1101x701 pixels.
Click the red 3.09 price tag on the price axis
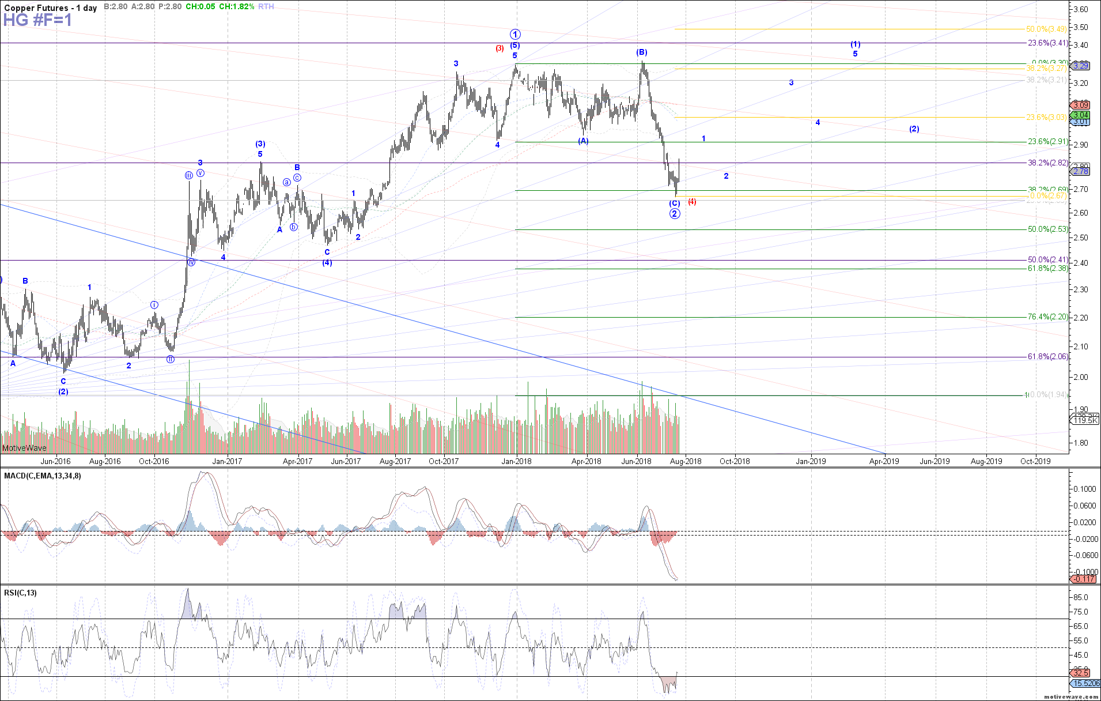[1080, 105]
